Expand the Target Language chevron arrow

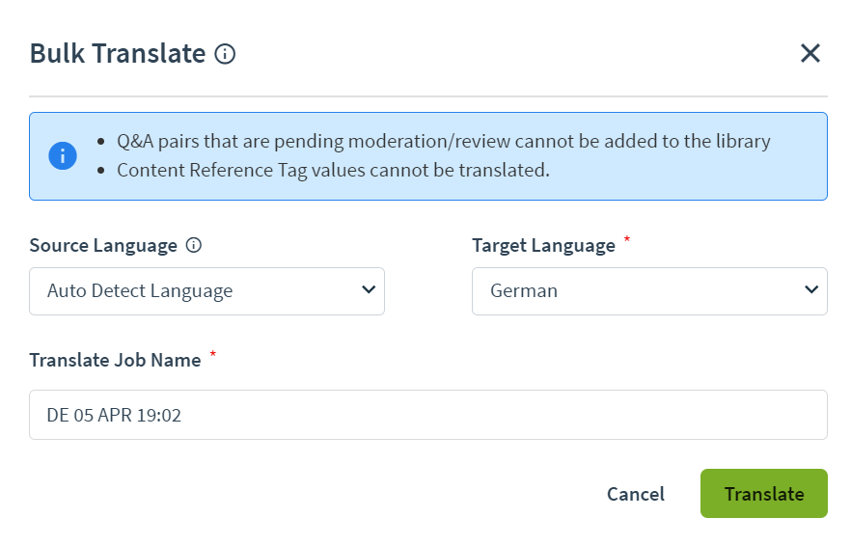coord(811,290)
